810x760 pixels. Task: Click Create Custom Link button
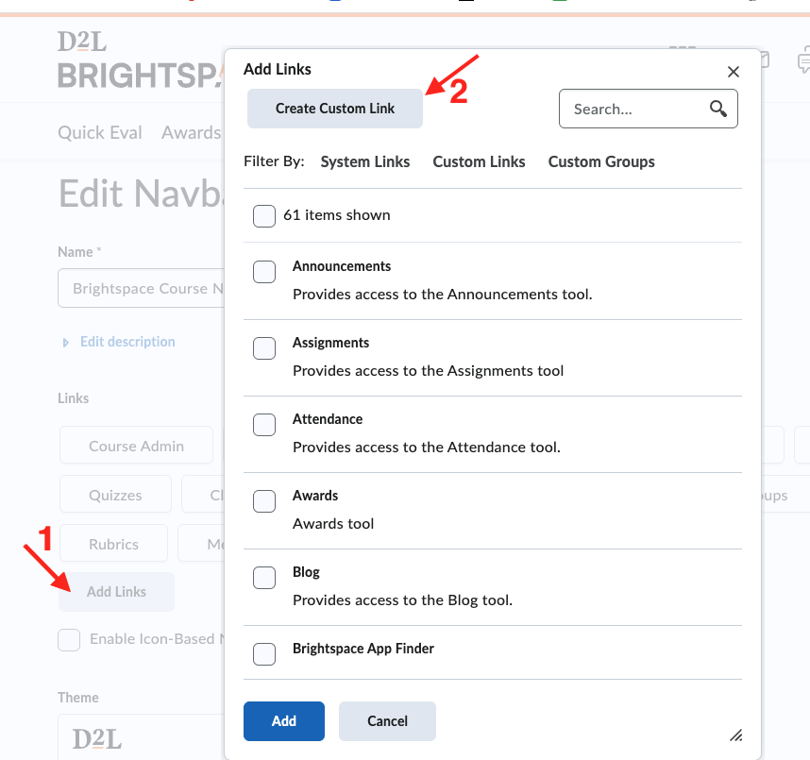click(335, 109)
